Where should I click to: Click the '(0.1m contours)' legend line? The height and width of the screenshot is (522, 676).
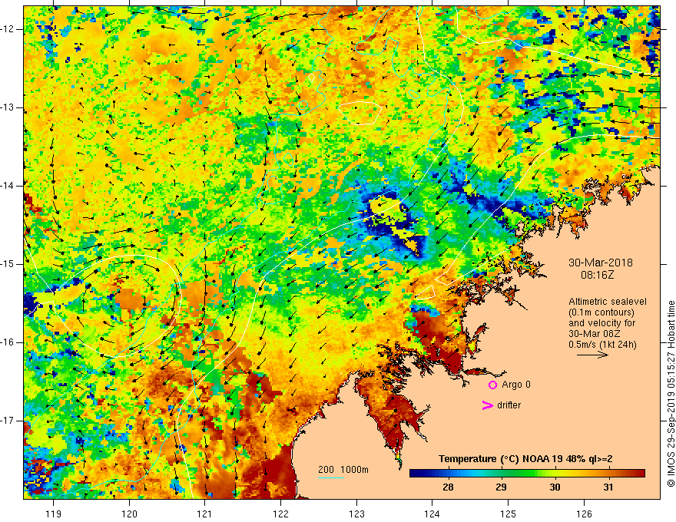(601, 312)
